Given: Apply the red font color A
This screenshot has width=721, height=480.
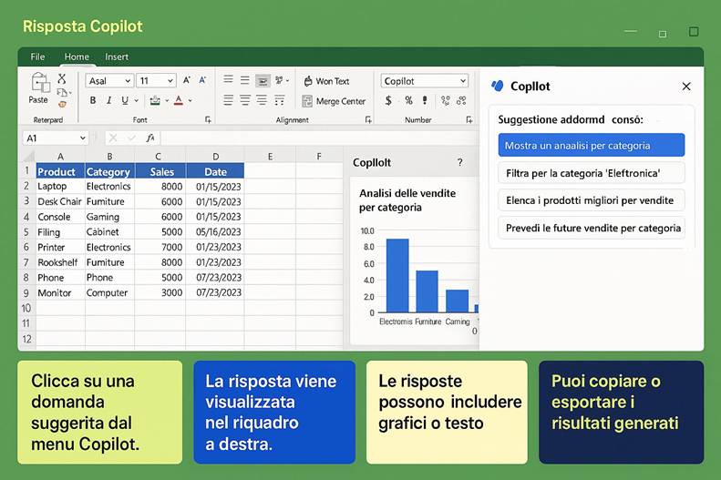Looking at the screenshot, I should click(x=179, y=100).
